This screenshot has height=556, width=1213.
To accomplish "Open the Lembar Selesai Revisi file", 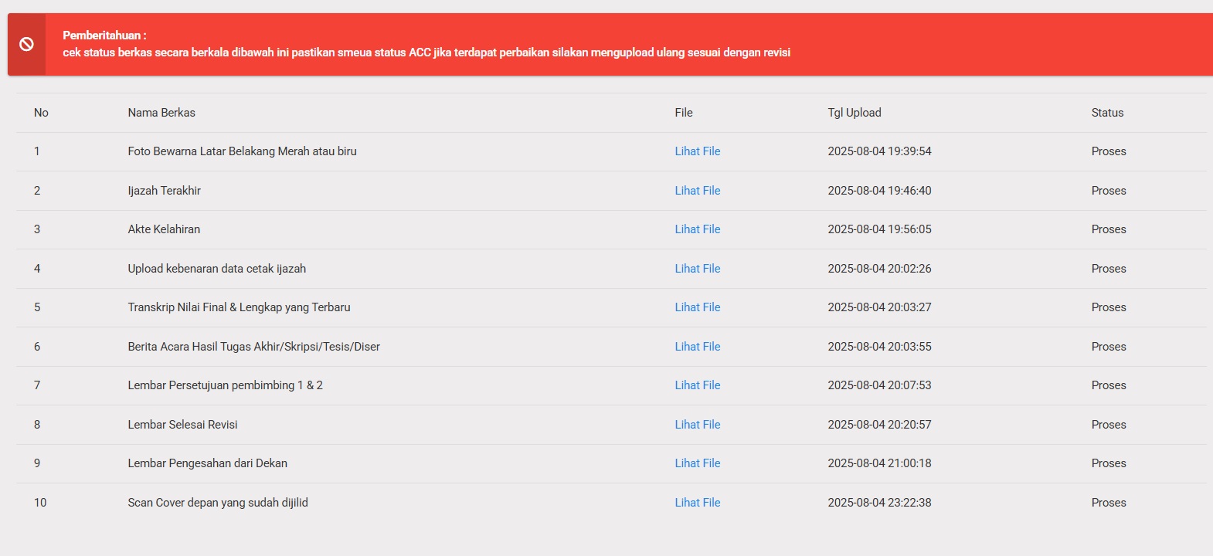I will 697,425.
